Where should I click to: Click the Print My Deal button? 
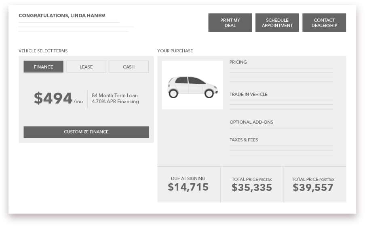click(230, 23)
